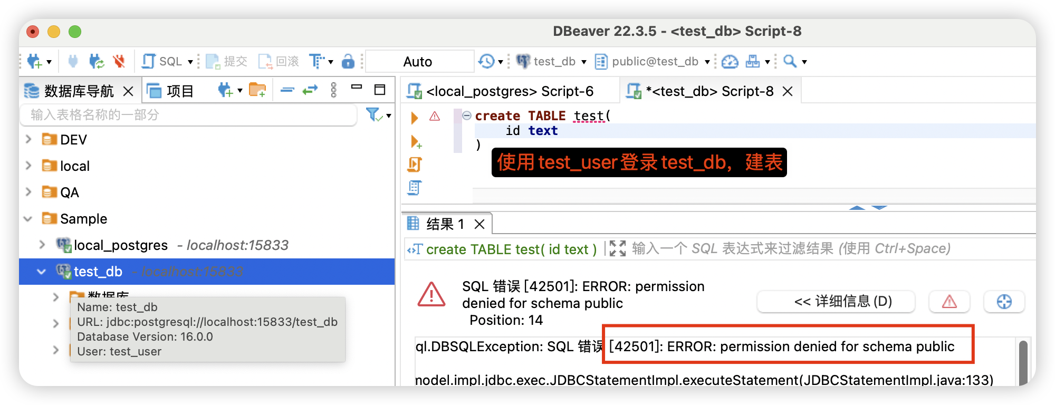Open the public@test_db schema selector
The image size is (1055, 405).
tap(652, 62)
